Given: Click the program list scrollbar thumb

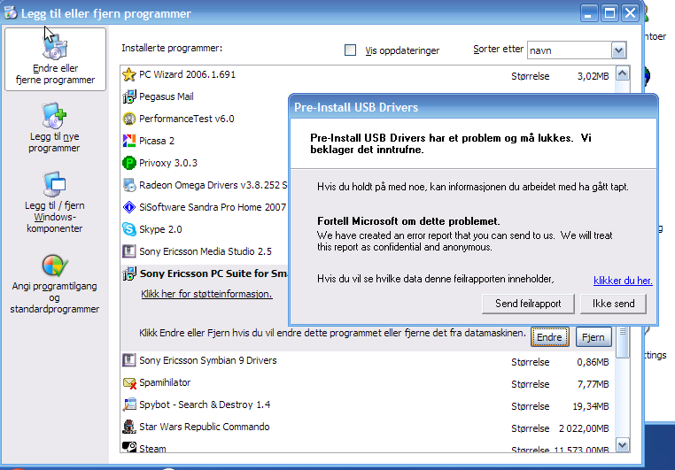Looking at the screenshot, I should click(623, 342).
